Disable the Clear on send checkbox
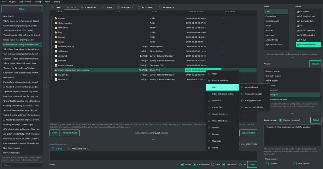 pyautogui.click(x=195, y=164)
